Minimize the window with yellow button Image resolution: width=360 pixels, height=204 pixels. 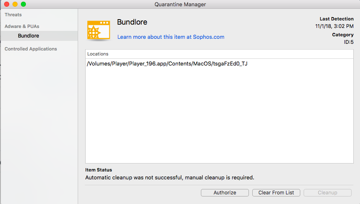pos(15,4)
